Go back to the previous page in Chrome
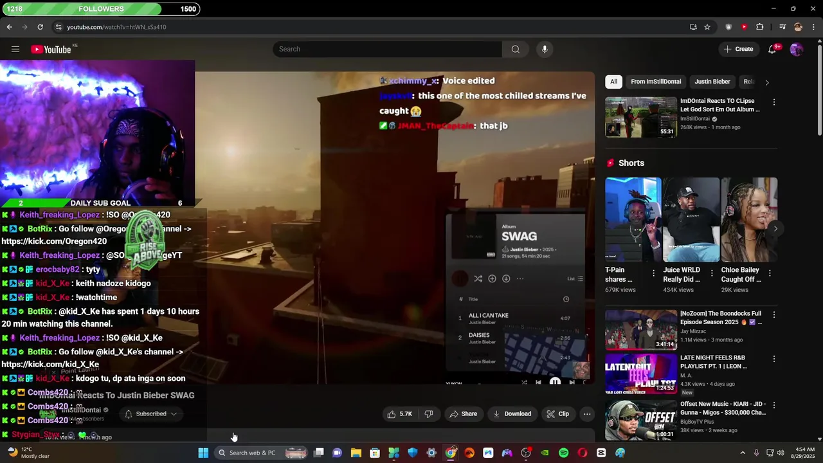Image resolution: width=823 pixels, height=463 pixels. click(9, 27)
